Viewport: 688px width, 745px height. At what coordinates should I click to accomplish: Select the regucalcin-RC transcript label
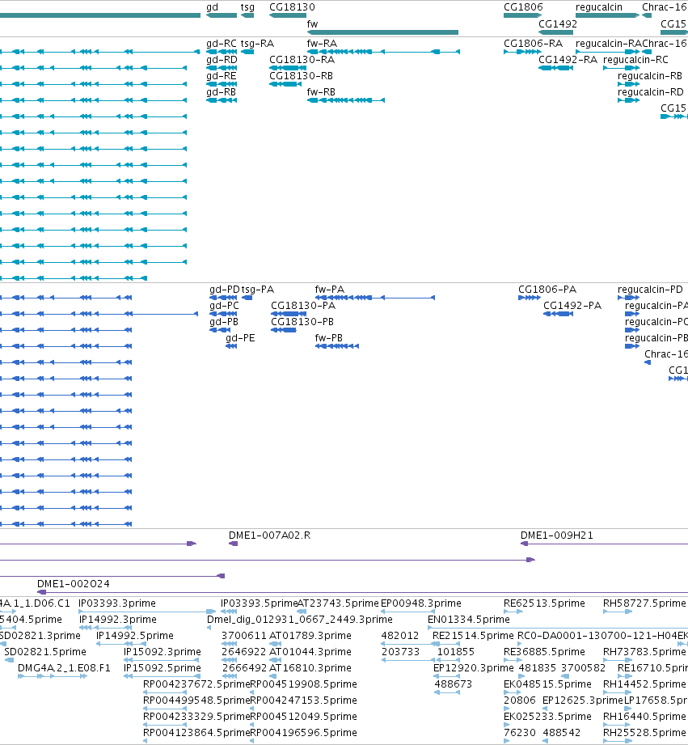tap(635, 60)
